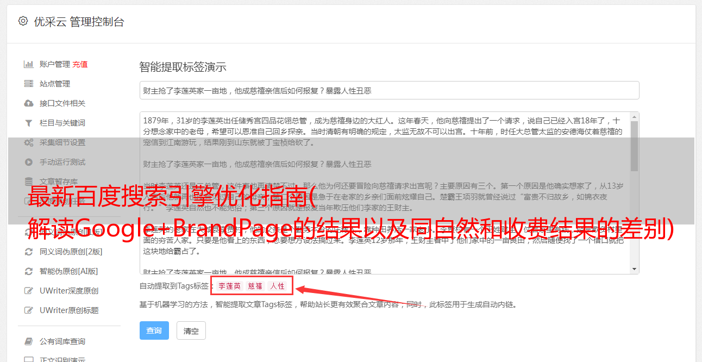The image size is (702, 362).
Task: Click the server icon for 站点管理
Action: pyautogui.click(x=28, y=84)
